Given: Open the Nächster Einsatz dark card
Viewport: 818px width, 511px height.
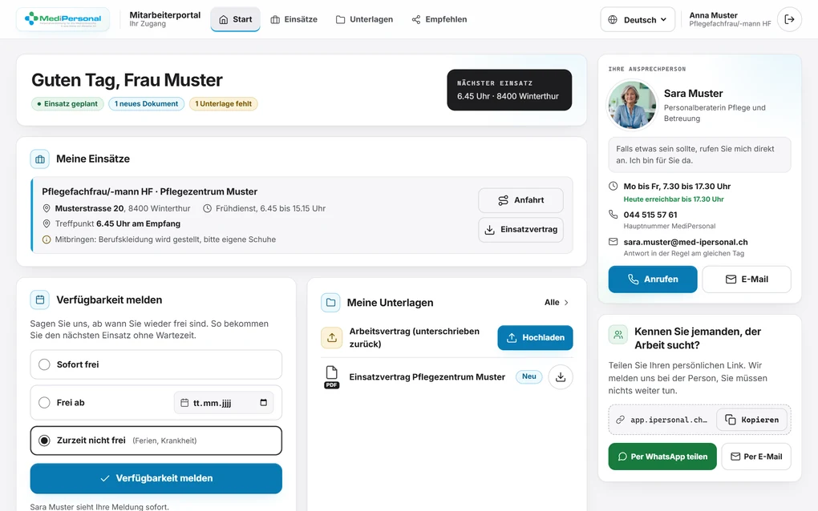Looking at the screenshot, I should (x=509, y=90).
